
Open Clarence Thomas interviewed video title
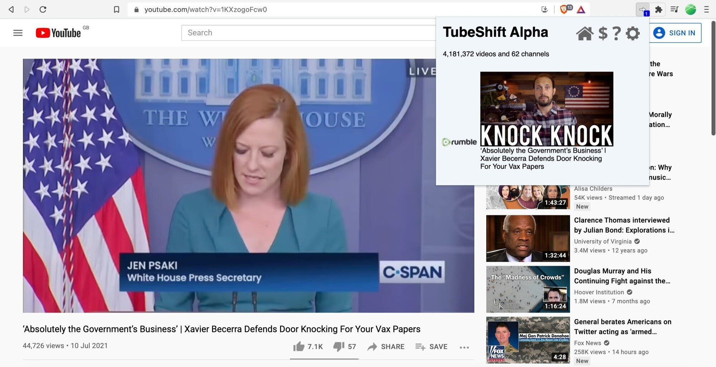624,225
